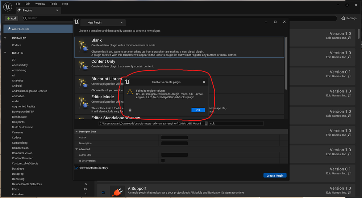Image resolution: width=362 pixels, height=198 pixels.
Task: Click the All Plugins icon
Action: pyautogui.click(x=9, y=29)
